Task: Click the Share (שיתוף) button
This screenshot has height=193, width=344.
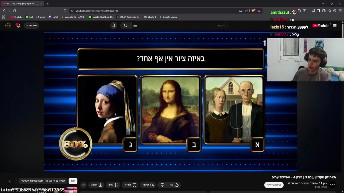Action: click(148, 185)
